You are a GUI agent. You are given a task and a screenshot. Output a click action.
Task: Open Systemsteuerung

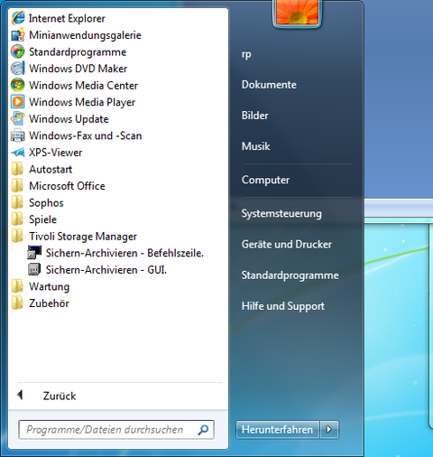coord(281,214)
